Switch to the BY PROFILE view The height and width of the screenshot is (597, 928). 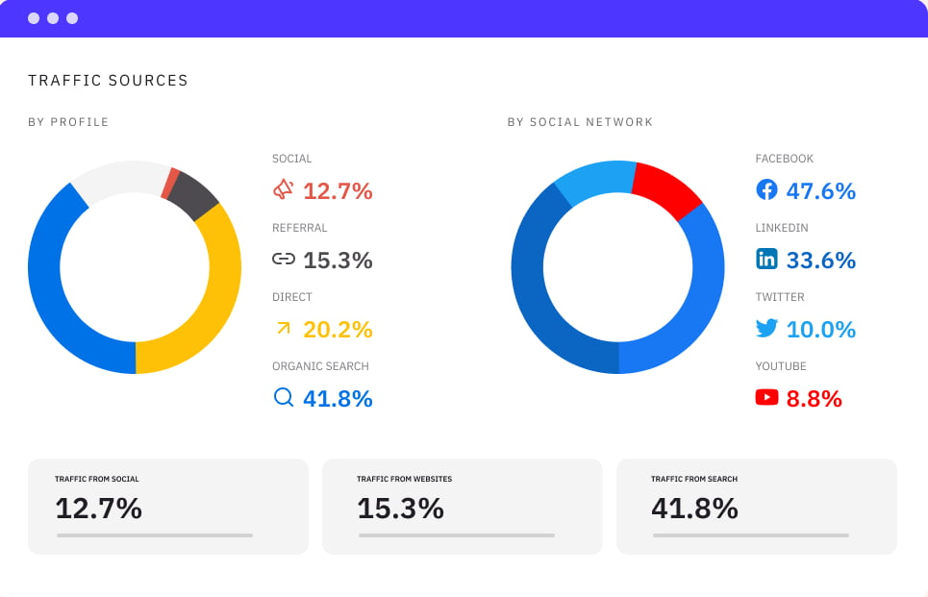click(x=67, y=122)
